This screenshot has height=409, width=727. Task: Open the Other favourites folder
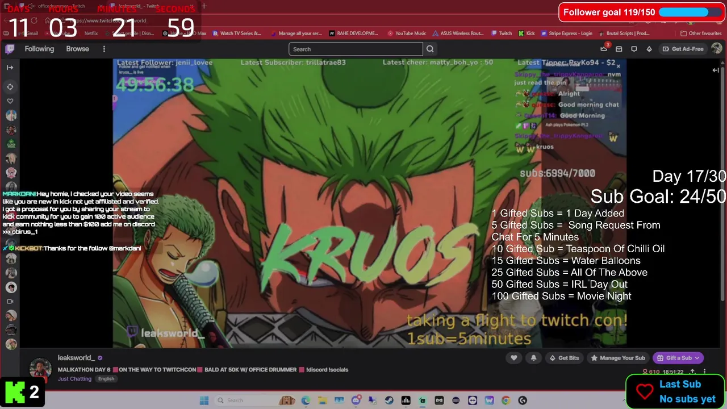coord(700,34)
